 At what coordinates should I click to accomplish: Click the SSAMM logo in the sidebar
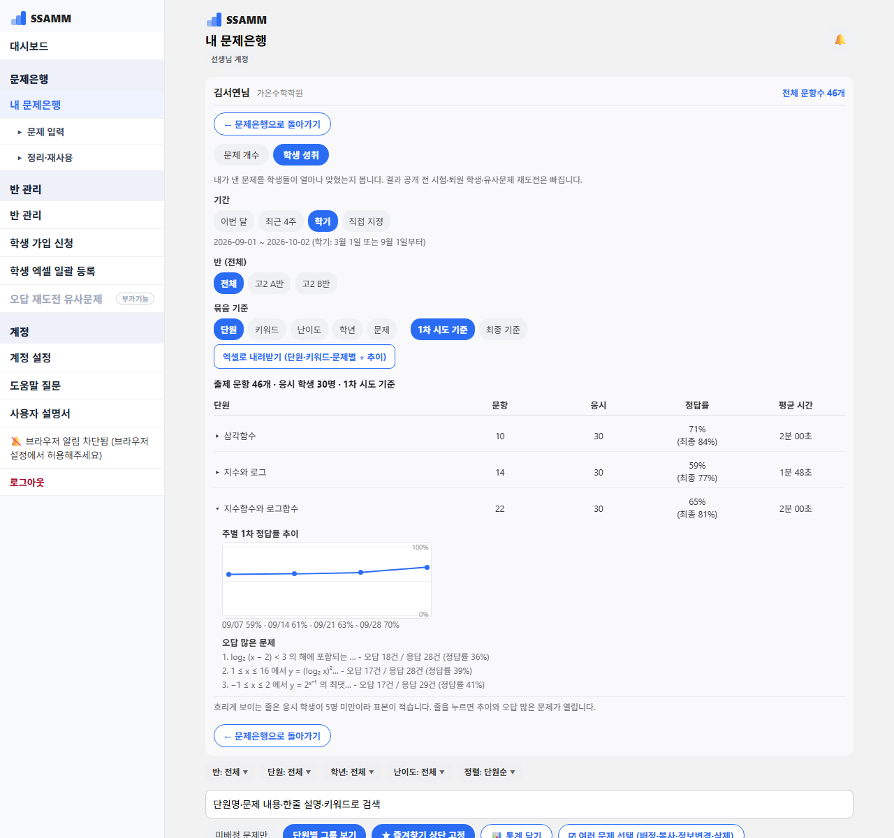pyautogui.click(x=41, y=18)
